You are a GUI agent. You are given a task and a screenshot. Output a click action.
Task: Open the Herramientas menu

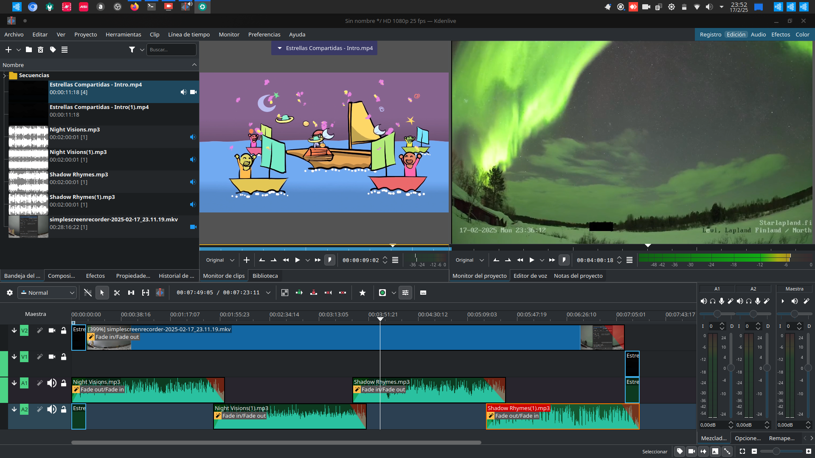coord(123,34)
